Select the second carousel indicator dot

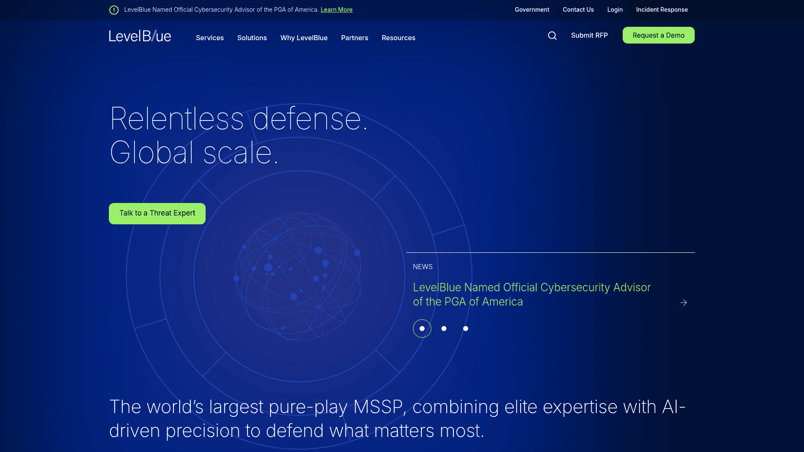pyautogui.click(x=444, y=329)
